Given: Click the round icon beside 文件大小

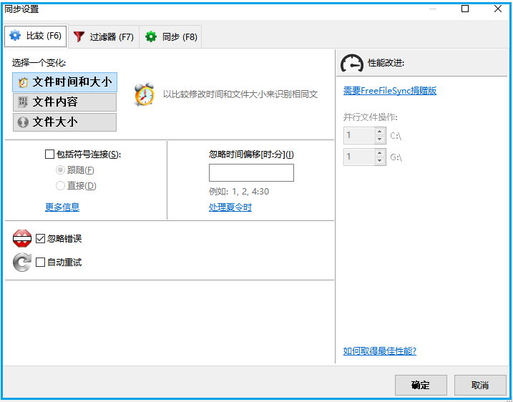Looking at the screenshot, I should (x=23, y=122).
